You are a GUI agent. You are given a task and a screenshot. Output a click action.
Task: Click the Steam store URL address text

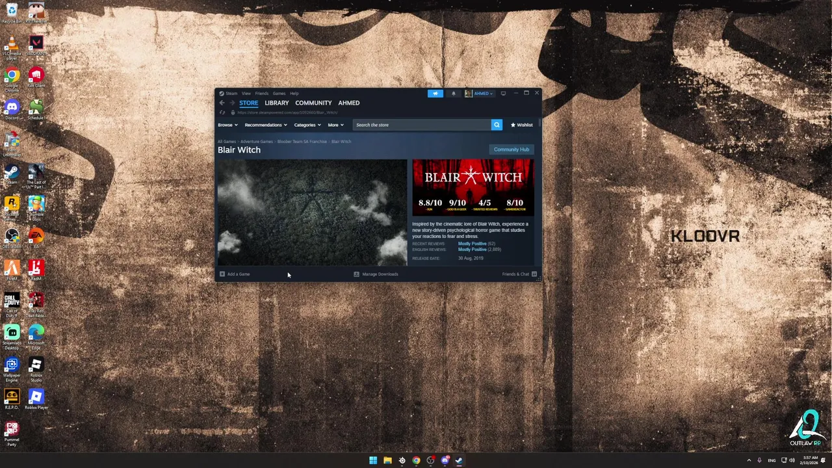pyautogui.click(x=287, y=112)
